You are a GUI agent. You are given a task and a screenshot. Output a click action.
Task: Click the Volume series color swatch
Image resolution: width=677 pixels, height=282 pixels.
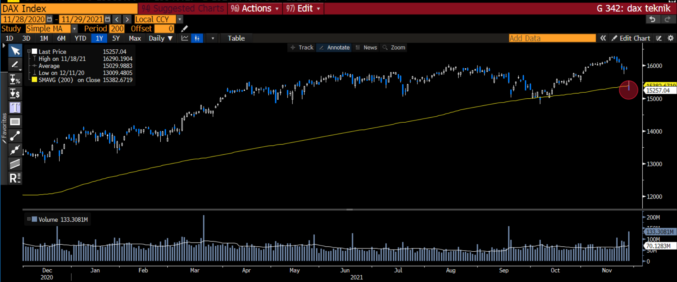(35, 219)
